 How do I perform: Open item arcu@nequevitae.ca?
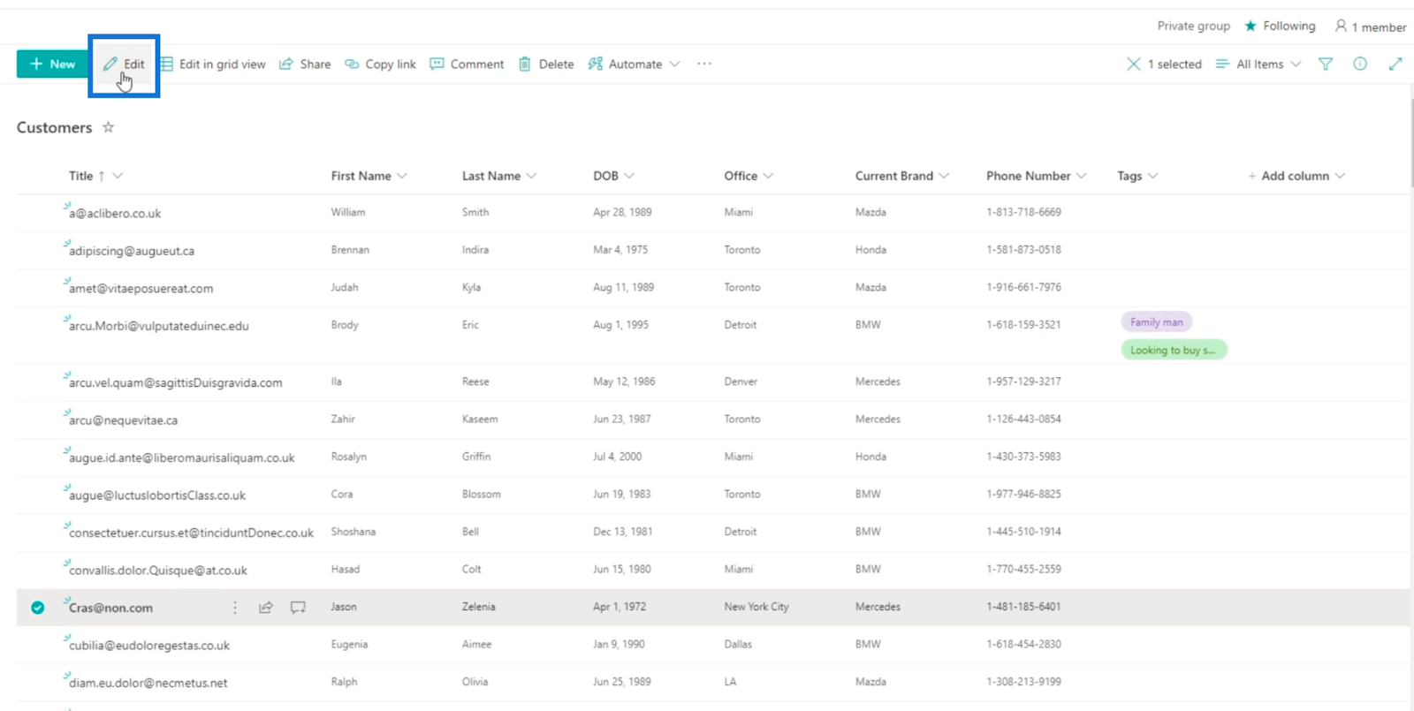pyautogui.click(x=124, y=420)
